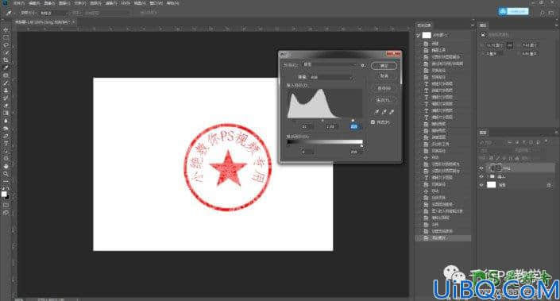Image resolution: width=560 pixels, height=301 pixels.
Task: Select the Brush tool
Action: point(6,83)
